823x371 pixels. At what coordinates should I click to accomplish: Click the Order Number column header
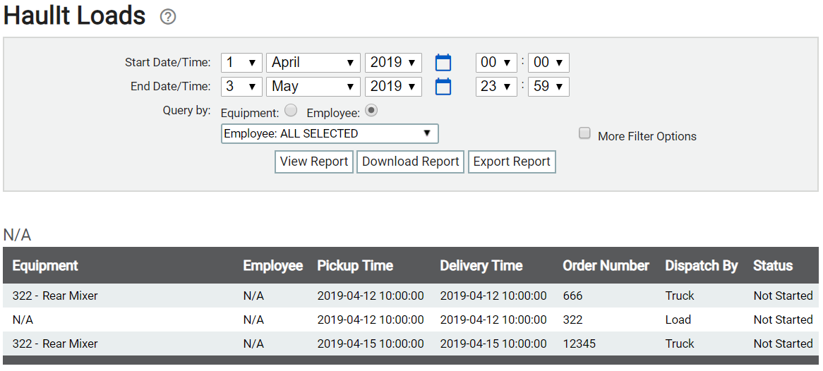[x=606, y=265]
